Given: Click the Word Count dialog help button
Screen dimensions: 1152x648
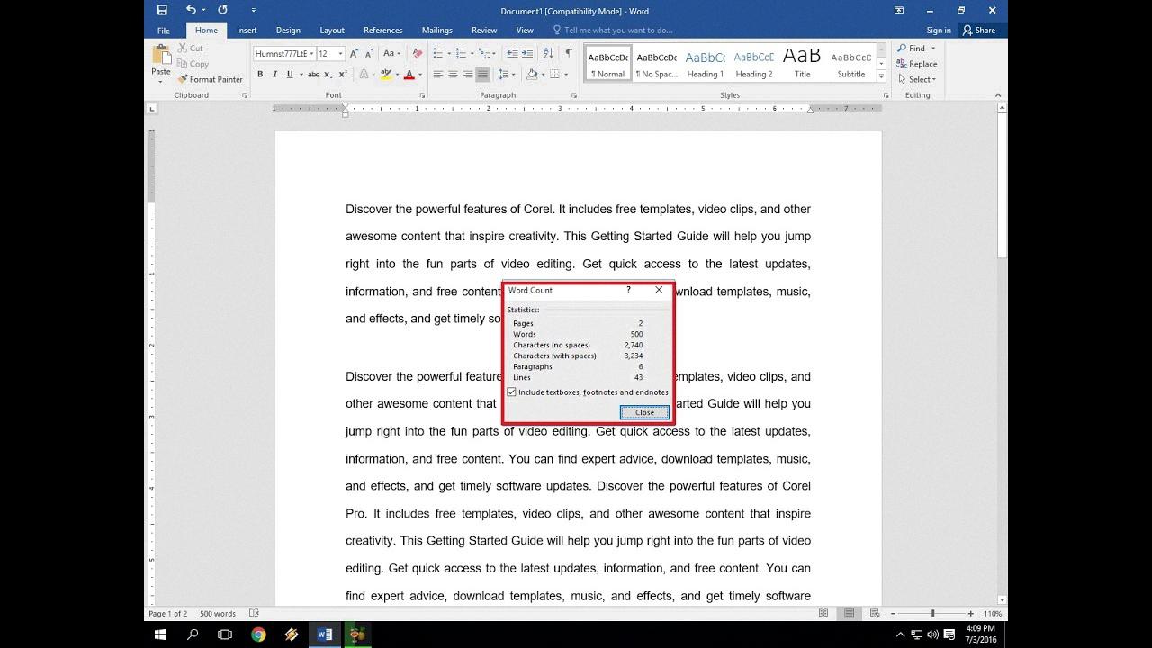Looking at the screenshot, I should click(x=628, y=290).
